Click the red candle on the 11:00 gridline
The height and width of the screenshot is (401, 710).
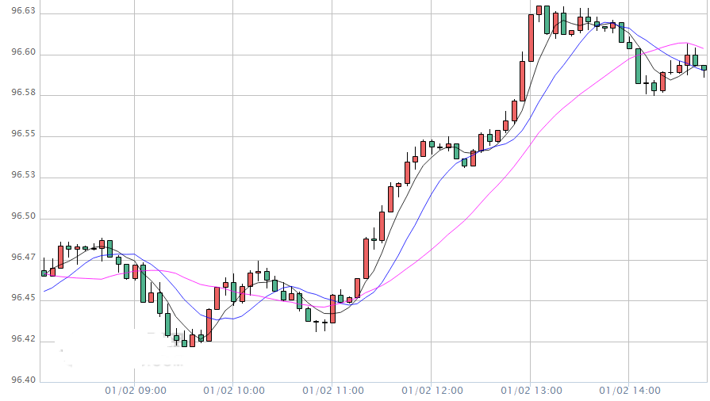pyautogui.click(x=332, y=308)
